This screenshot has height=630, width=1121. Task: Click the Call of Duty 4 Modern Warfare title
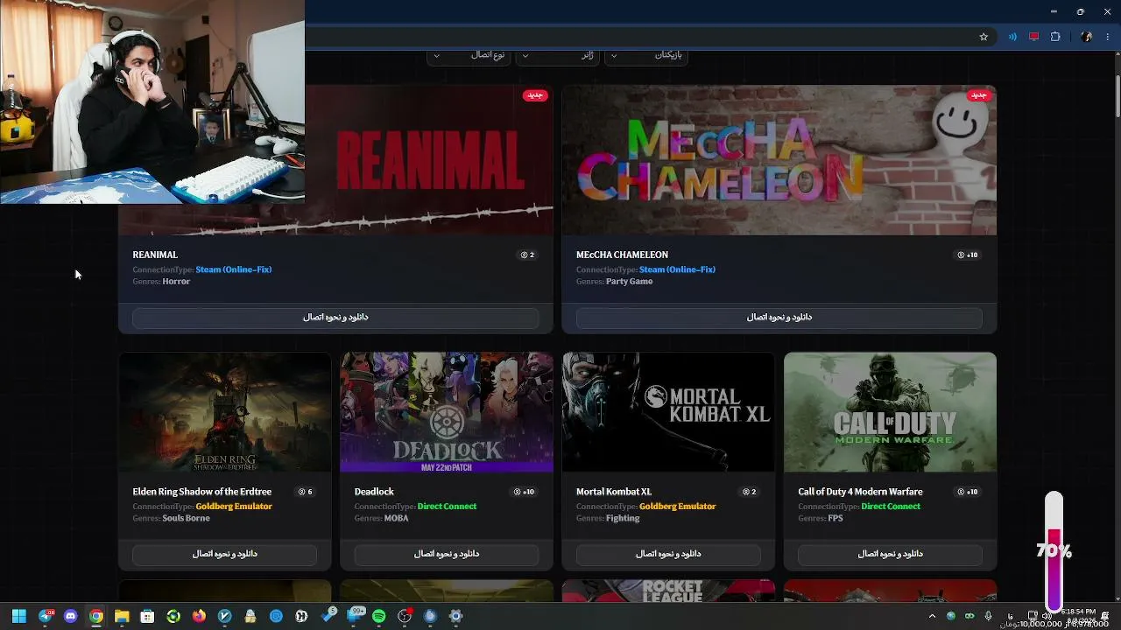860,492
